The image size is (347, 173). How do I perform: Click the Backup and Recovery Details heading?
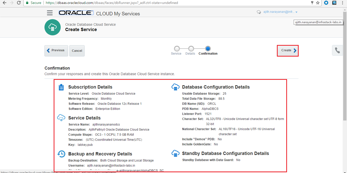100,154
